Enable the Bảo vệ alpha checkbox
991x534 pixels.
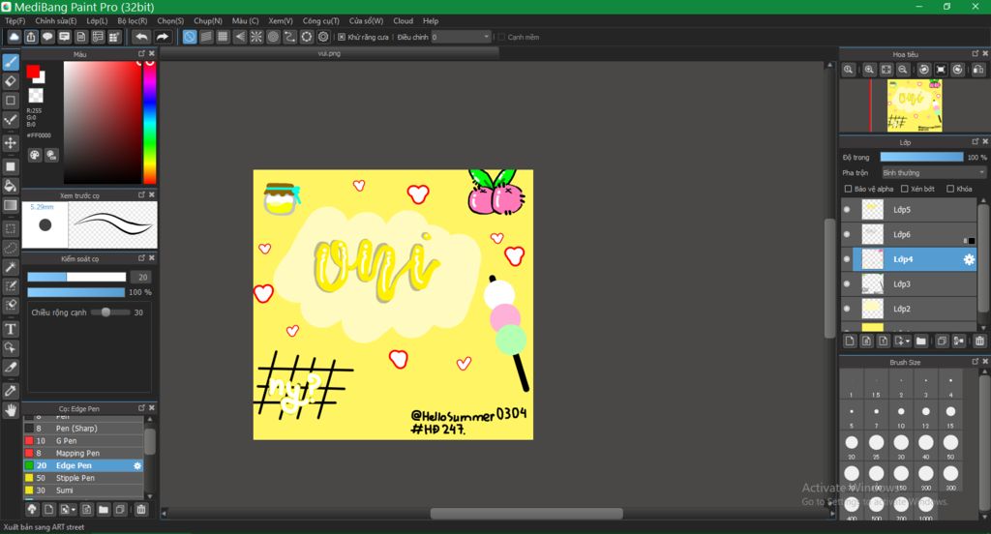coord(848,189)
